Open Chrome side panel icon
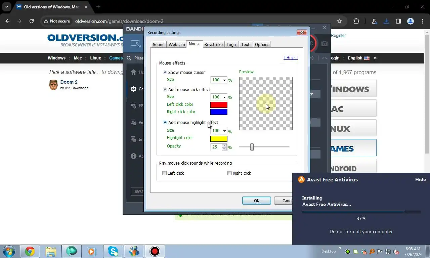Image resolution: width=430 pixels, height=258 pixels. pyautogui.click(x=398, y=21)
